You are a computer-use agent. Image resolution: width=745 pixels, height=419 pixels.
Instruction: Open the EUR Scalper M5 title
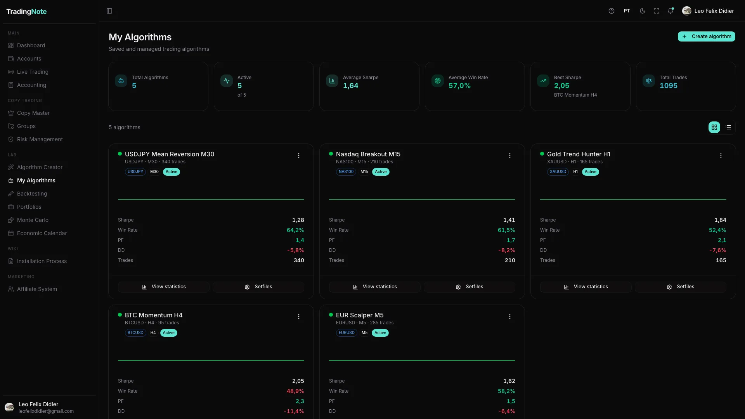click(360, 315)
